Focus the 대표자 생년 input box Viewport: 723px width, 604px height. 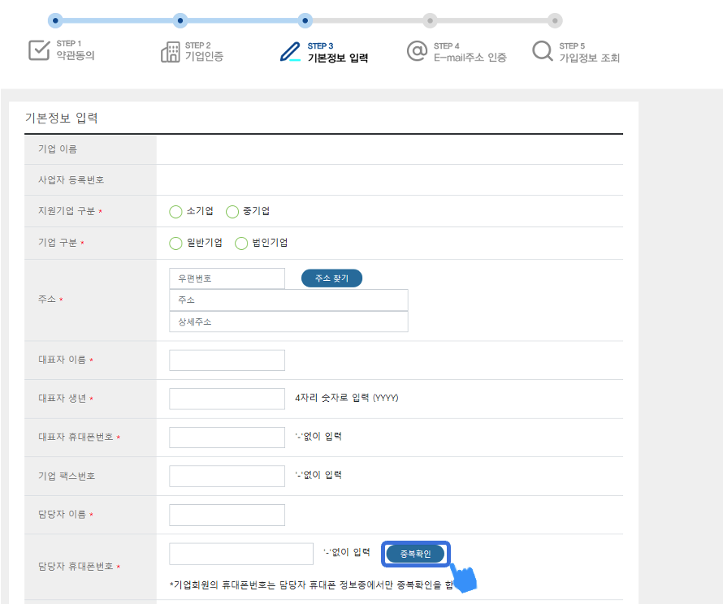tap(227, 399)
